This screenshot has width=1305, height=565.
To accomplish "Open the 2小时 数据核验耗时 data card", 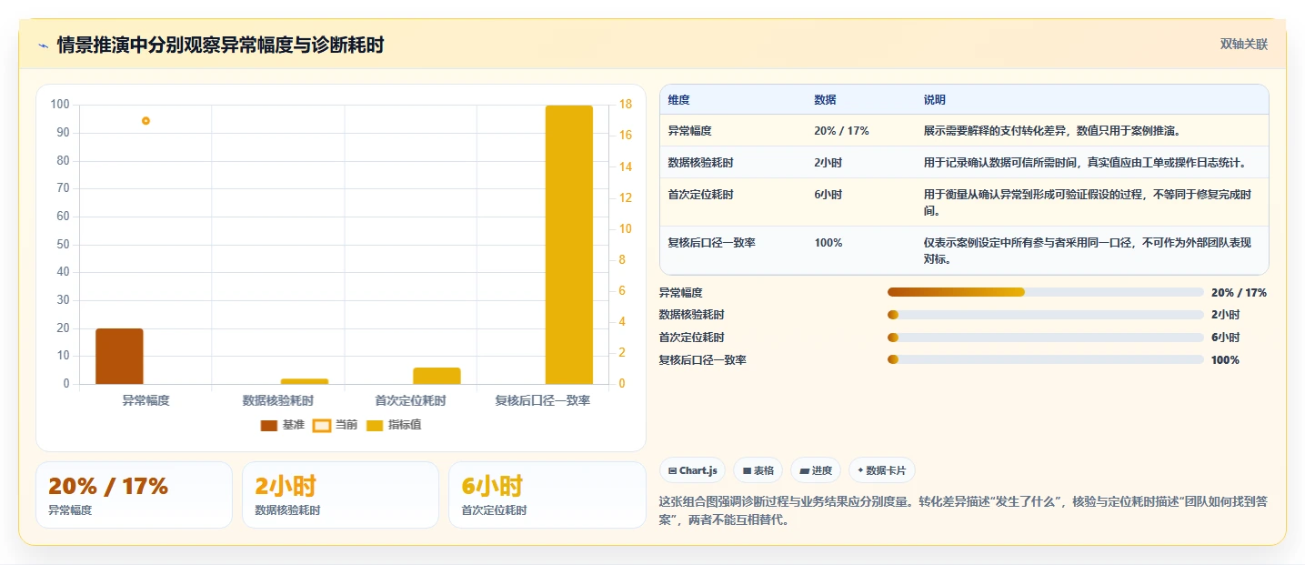I will click(x=341, y=495).
